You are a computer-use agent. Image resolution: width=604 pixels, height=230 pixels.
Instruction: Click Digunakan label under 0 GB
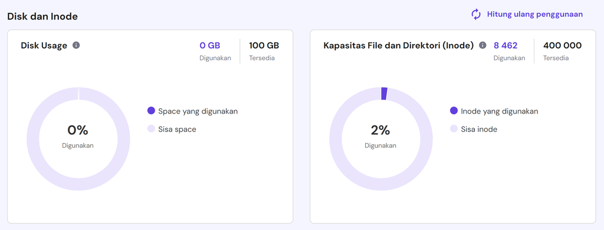(x=215, y=58)
